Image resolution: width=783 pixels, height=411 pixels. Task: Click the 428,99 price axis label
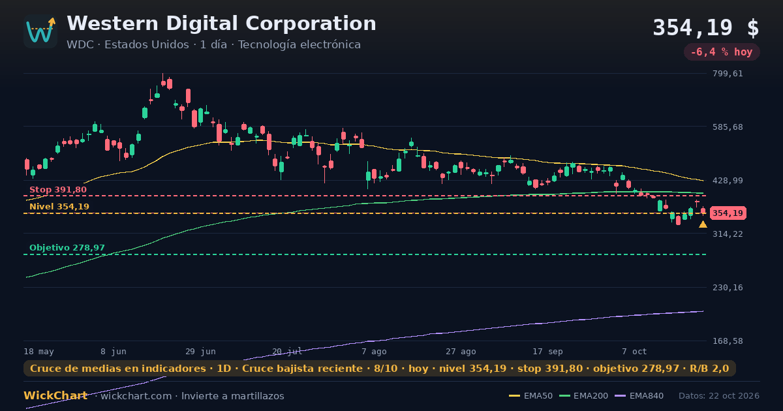[x=728, y=181]
